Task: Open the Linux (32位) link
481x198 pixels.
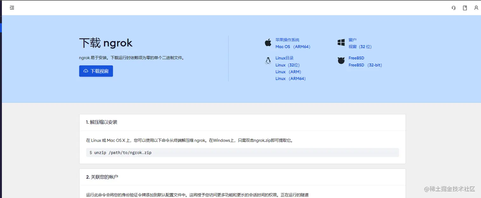Action: point(288,65)
